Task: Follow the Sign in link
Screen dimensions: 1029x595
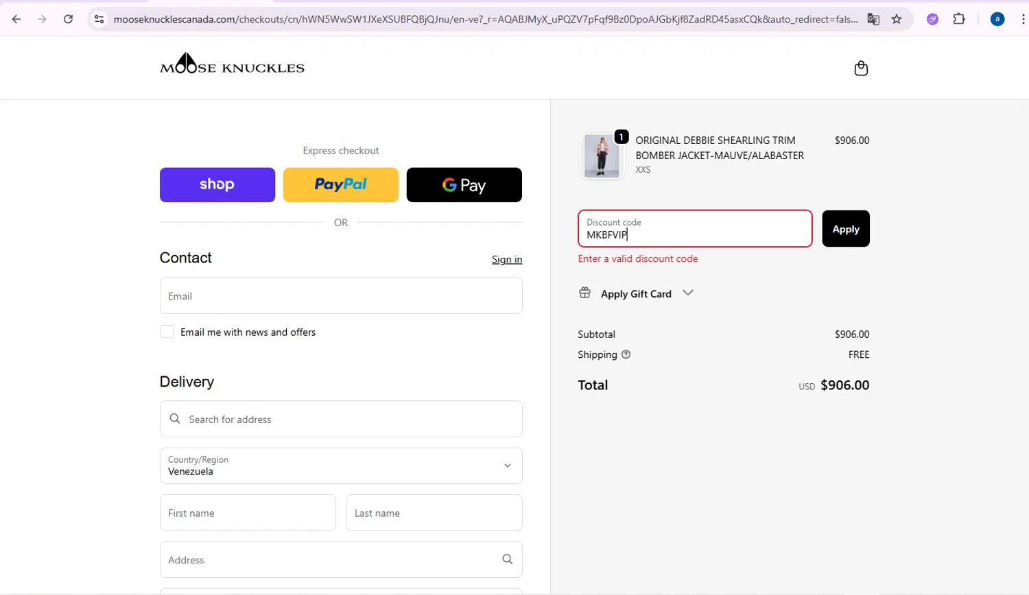Action: tap(507, 259)
